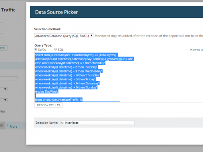203x152 pixels.
Task: Open the Selection method dropdown
Action: tap(64, 36)
